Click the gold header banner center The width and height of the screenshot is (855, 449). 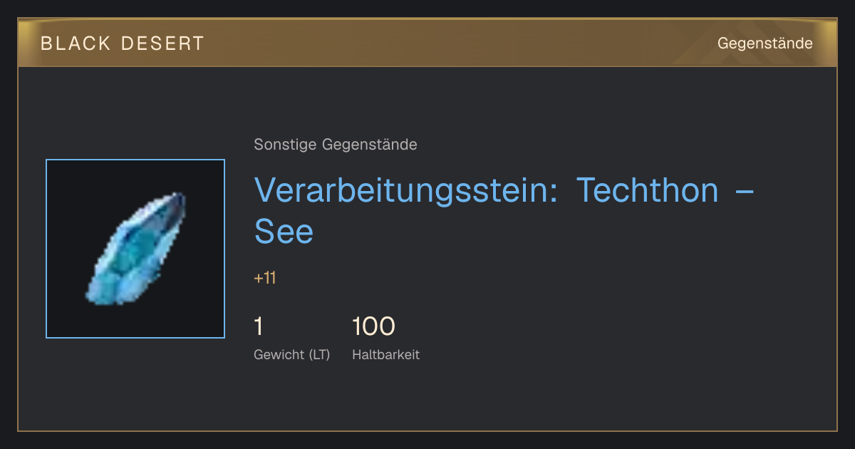[427, 43]
